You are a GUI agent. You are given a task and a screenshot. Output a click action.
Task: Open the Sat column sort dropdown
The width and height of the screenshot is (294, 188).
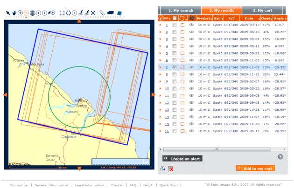223,19
